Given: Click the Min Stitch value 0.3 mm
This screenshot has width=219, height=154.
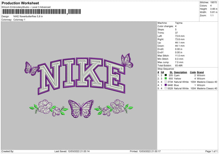Looking at the screenshot, I should coord(179,59).
